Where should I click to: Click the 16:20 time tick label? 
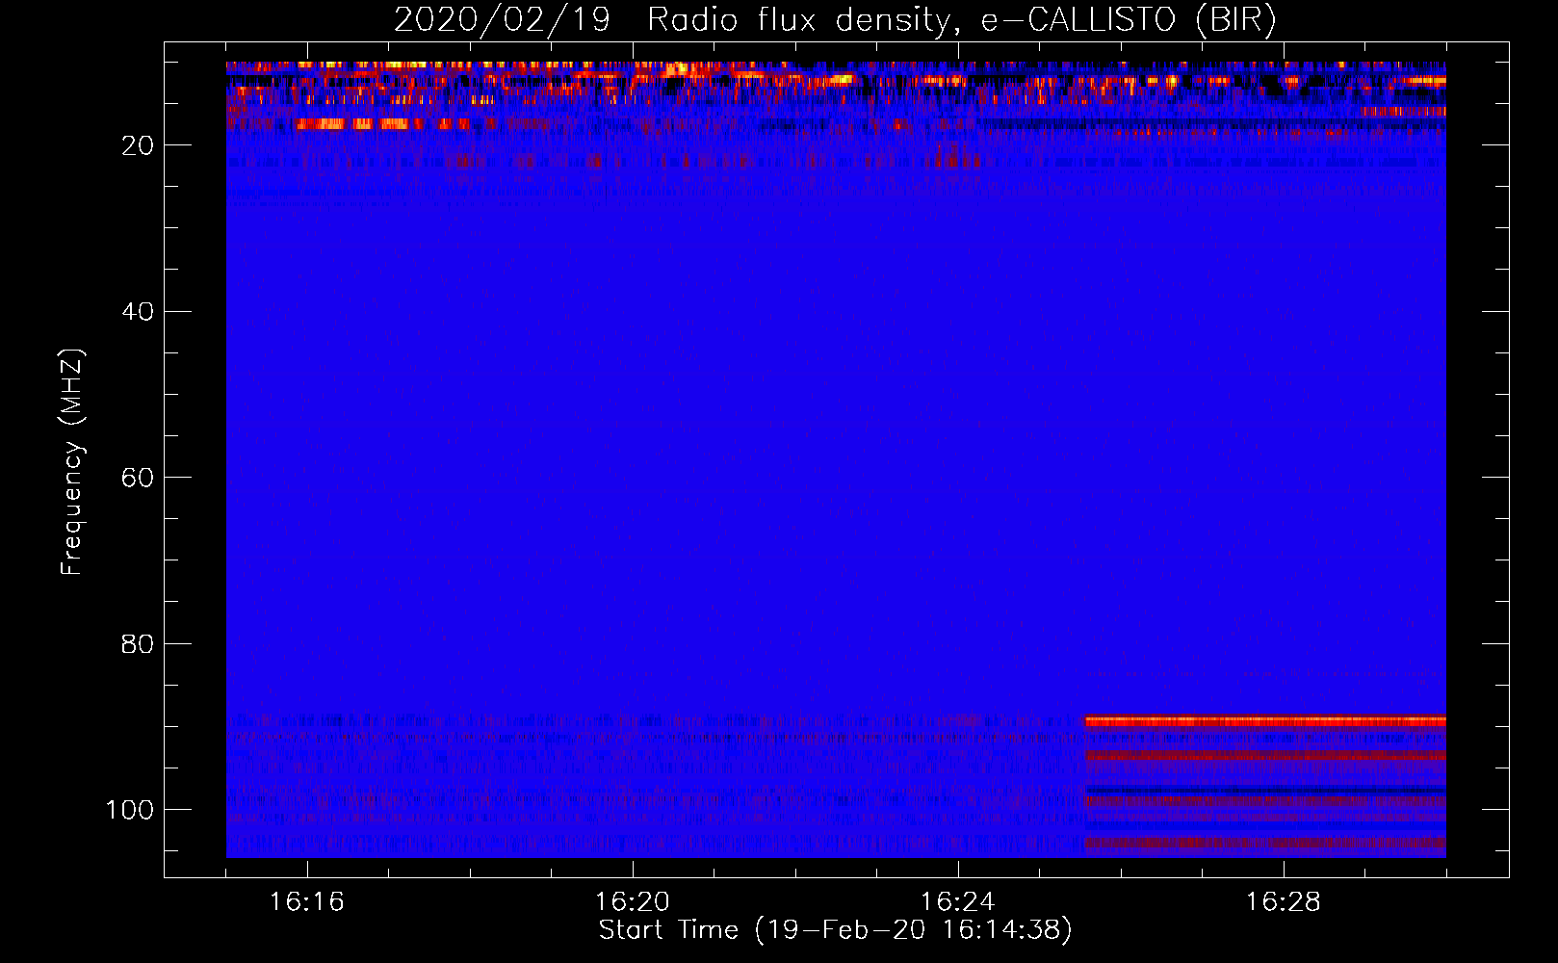(633, 902)
